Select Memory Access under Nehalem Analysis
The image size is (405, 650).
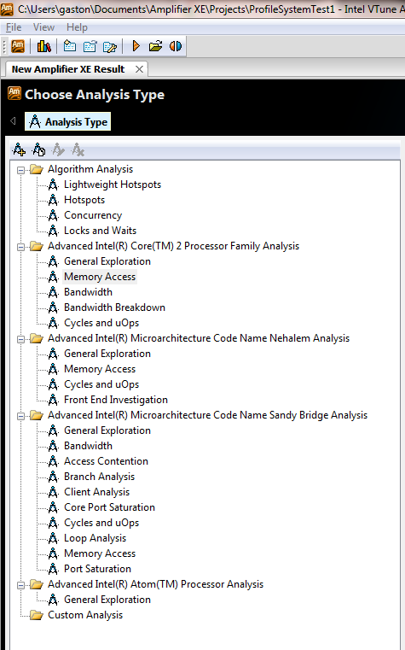coord(100,369)
